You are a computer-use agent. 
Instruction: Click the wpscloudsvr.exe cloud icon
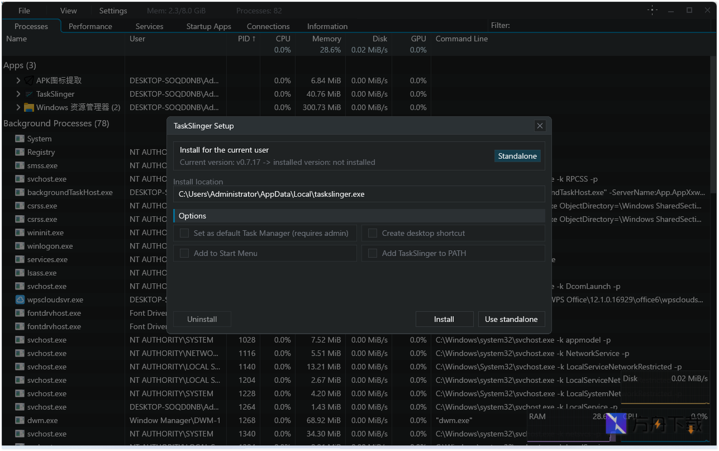(x=20, y=300)
